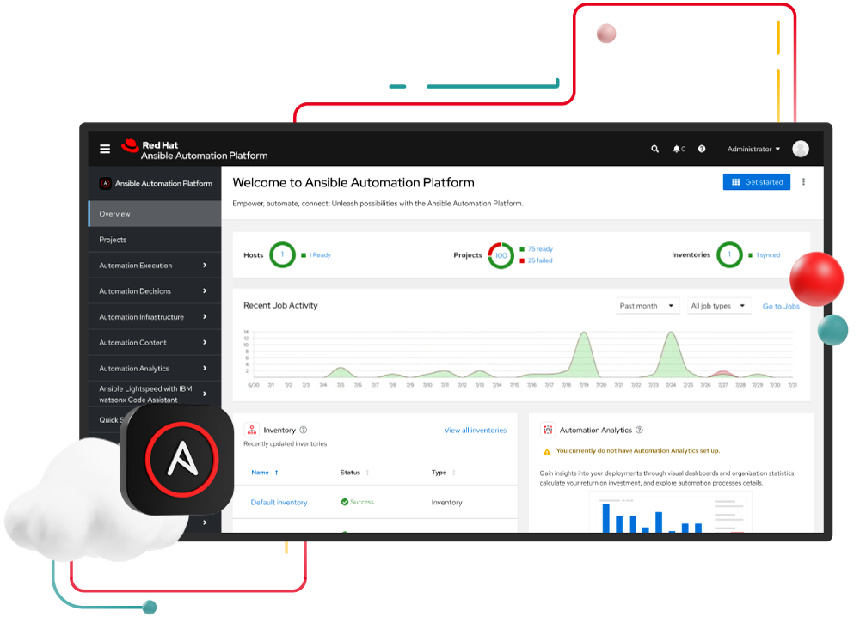
Task: Open the Default inventory link
Action: (279, 502)
